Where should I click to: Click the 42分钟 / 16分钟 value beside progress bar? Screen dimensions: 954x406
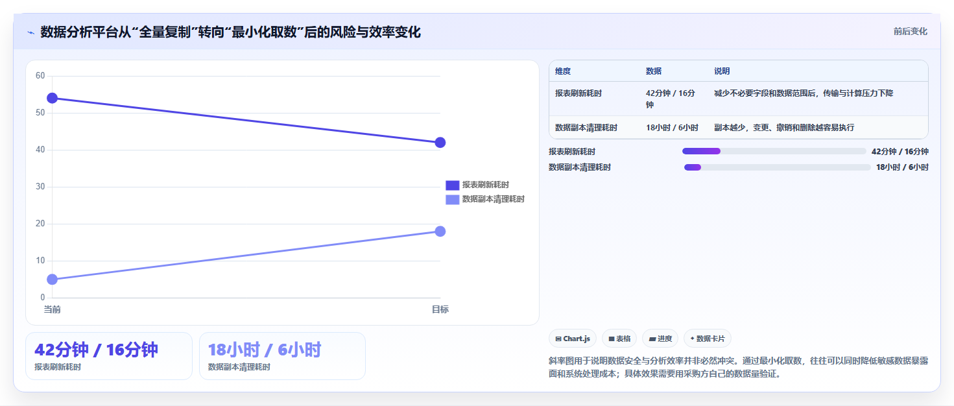[900, 152]
